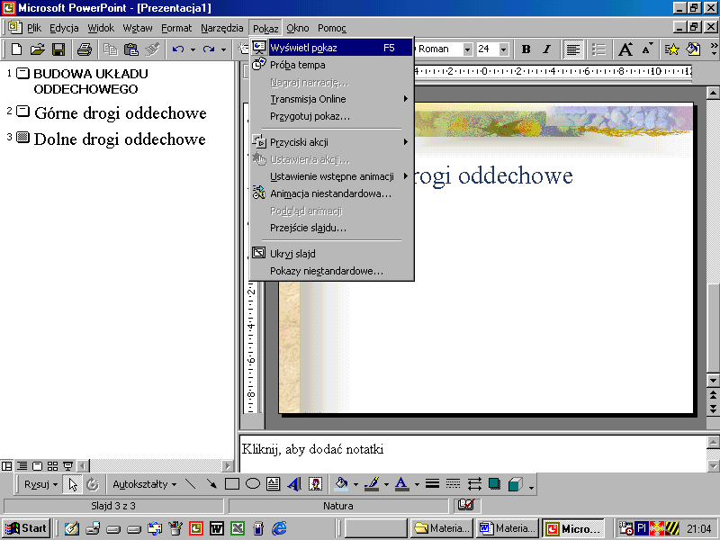
Task: Expand the Redo history arrow
Action: click(223, 49)
